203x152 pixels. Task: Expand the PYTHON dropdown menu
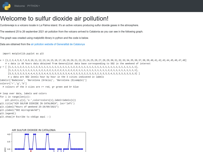point(33,6)
